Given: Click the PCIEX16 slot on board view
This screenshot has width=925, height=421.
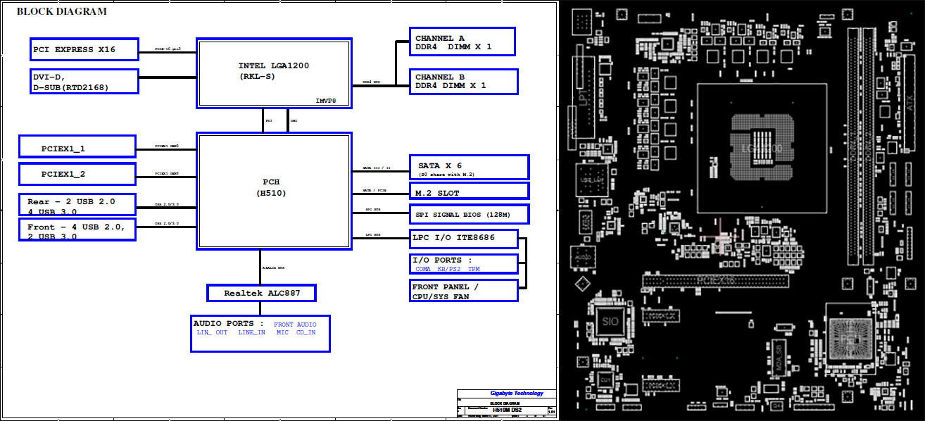Looking at the screenshot, I should click(x=715, y=282).
